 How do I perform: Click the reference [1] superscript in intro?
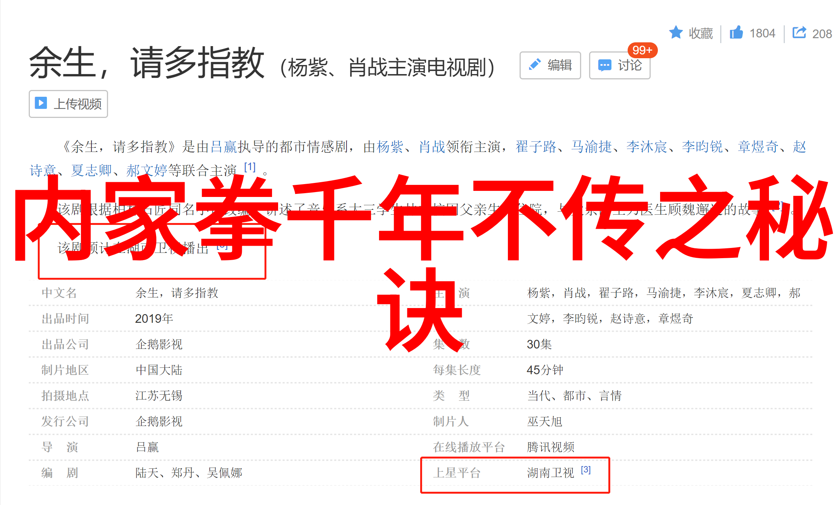[250, 167]
